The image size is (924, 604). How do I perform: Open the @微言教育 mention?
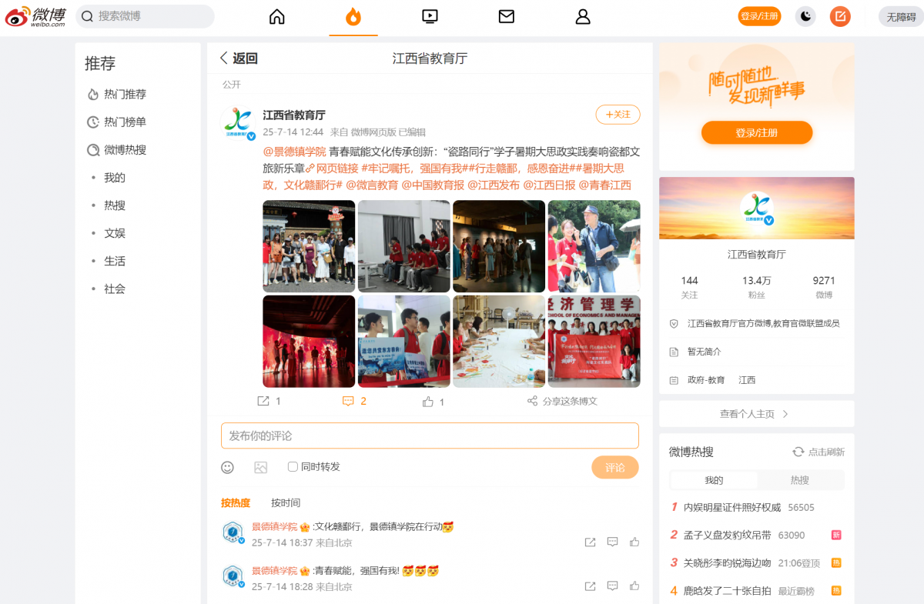372,185
